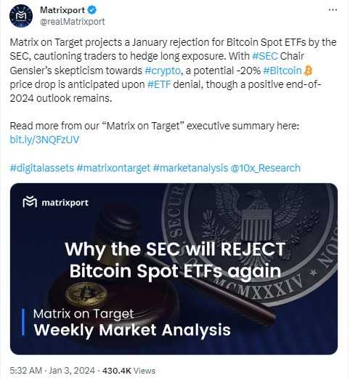Select the #Bitcoin hashtag
This screenshot has height=378, width=350.
click(x=282, y=71)
